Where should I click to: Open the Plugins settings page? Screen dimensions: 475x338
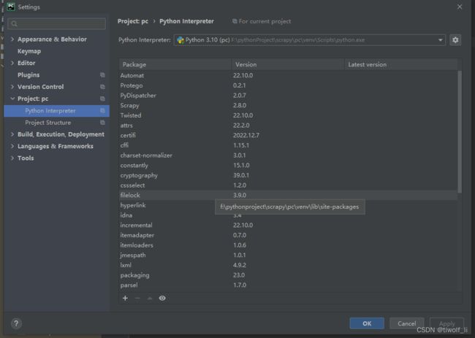coord(28,74)
